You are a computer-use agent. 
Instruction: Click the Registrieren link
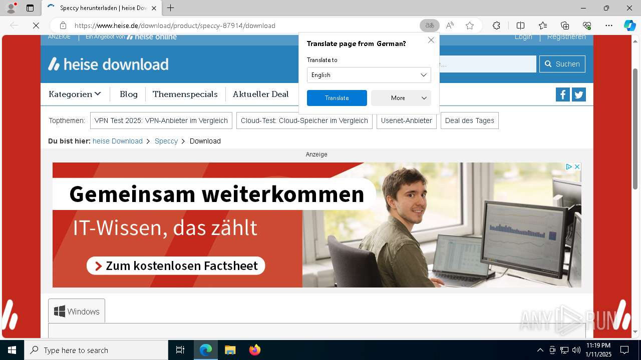coord(566,37)
